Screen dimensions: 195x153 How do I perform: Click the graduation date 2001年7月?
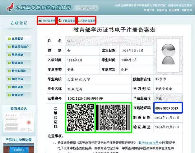pyautogui.click(x=129, y=60)
